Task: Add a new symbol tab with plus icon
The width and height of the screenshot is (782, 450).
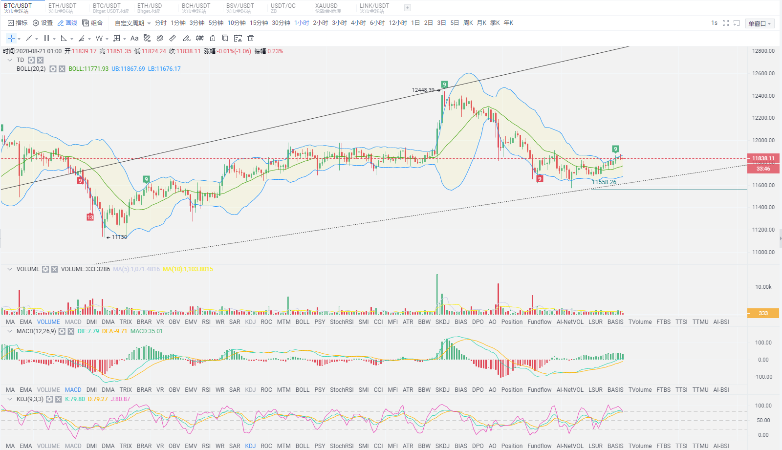Action: [408, 8]
